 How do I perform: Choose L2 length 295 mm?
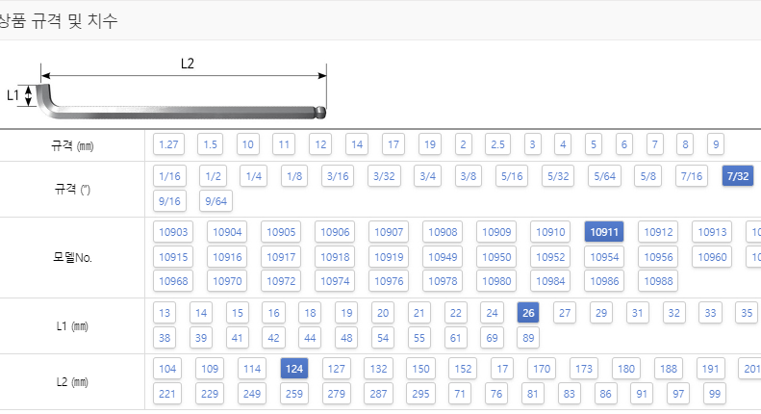[420, 393]
